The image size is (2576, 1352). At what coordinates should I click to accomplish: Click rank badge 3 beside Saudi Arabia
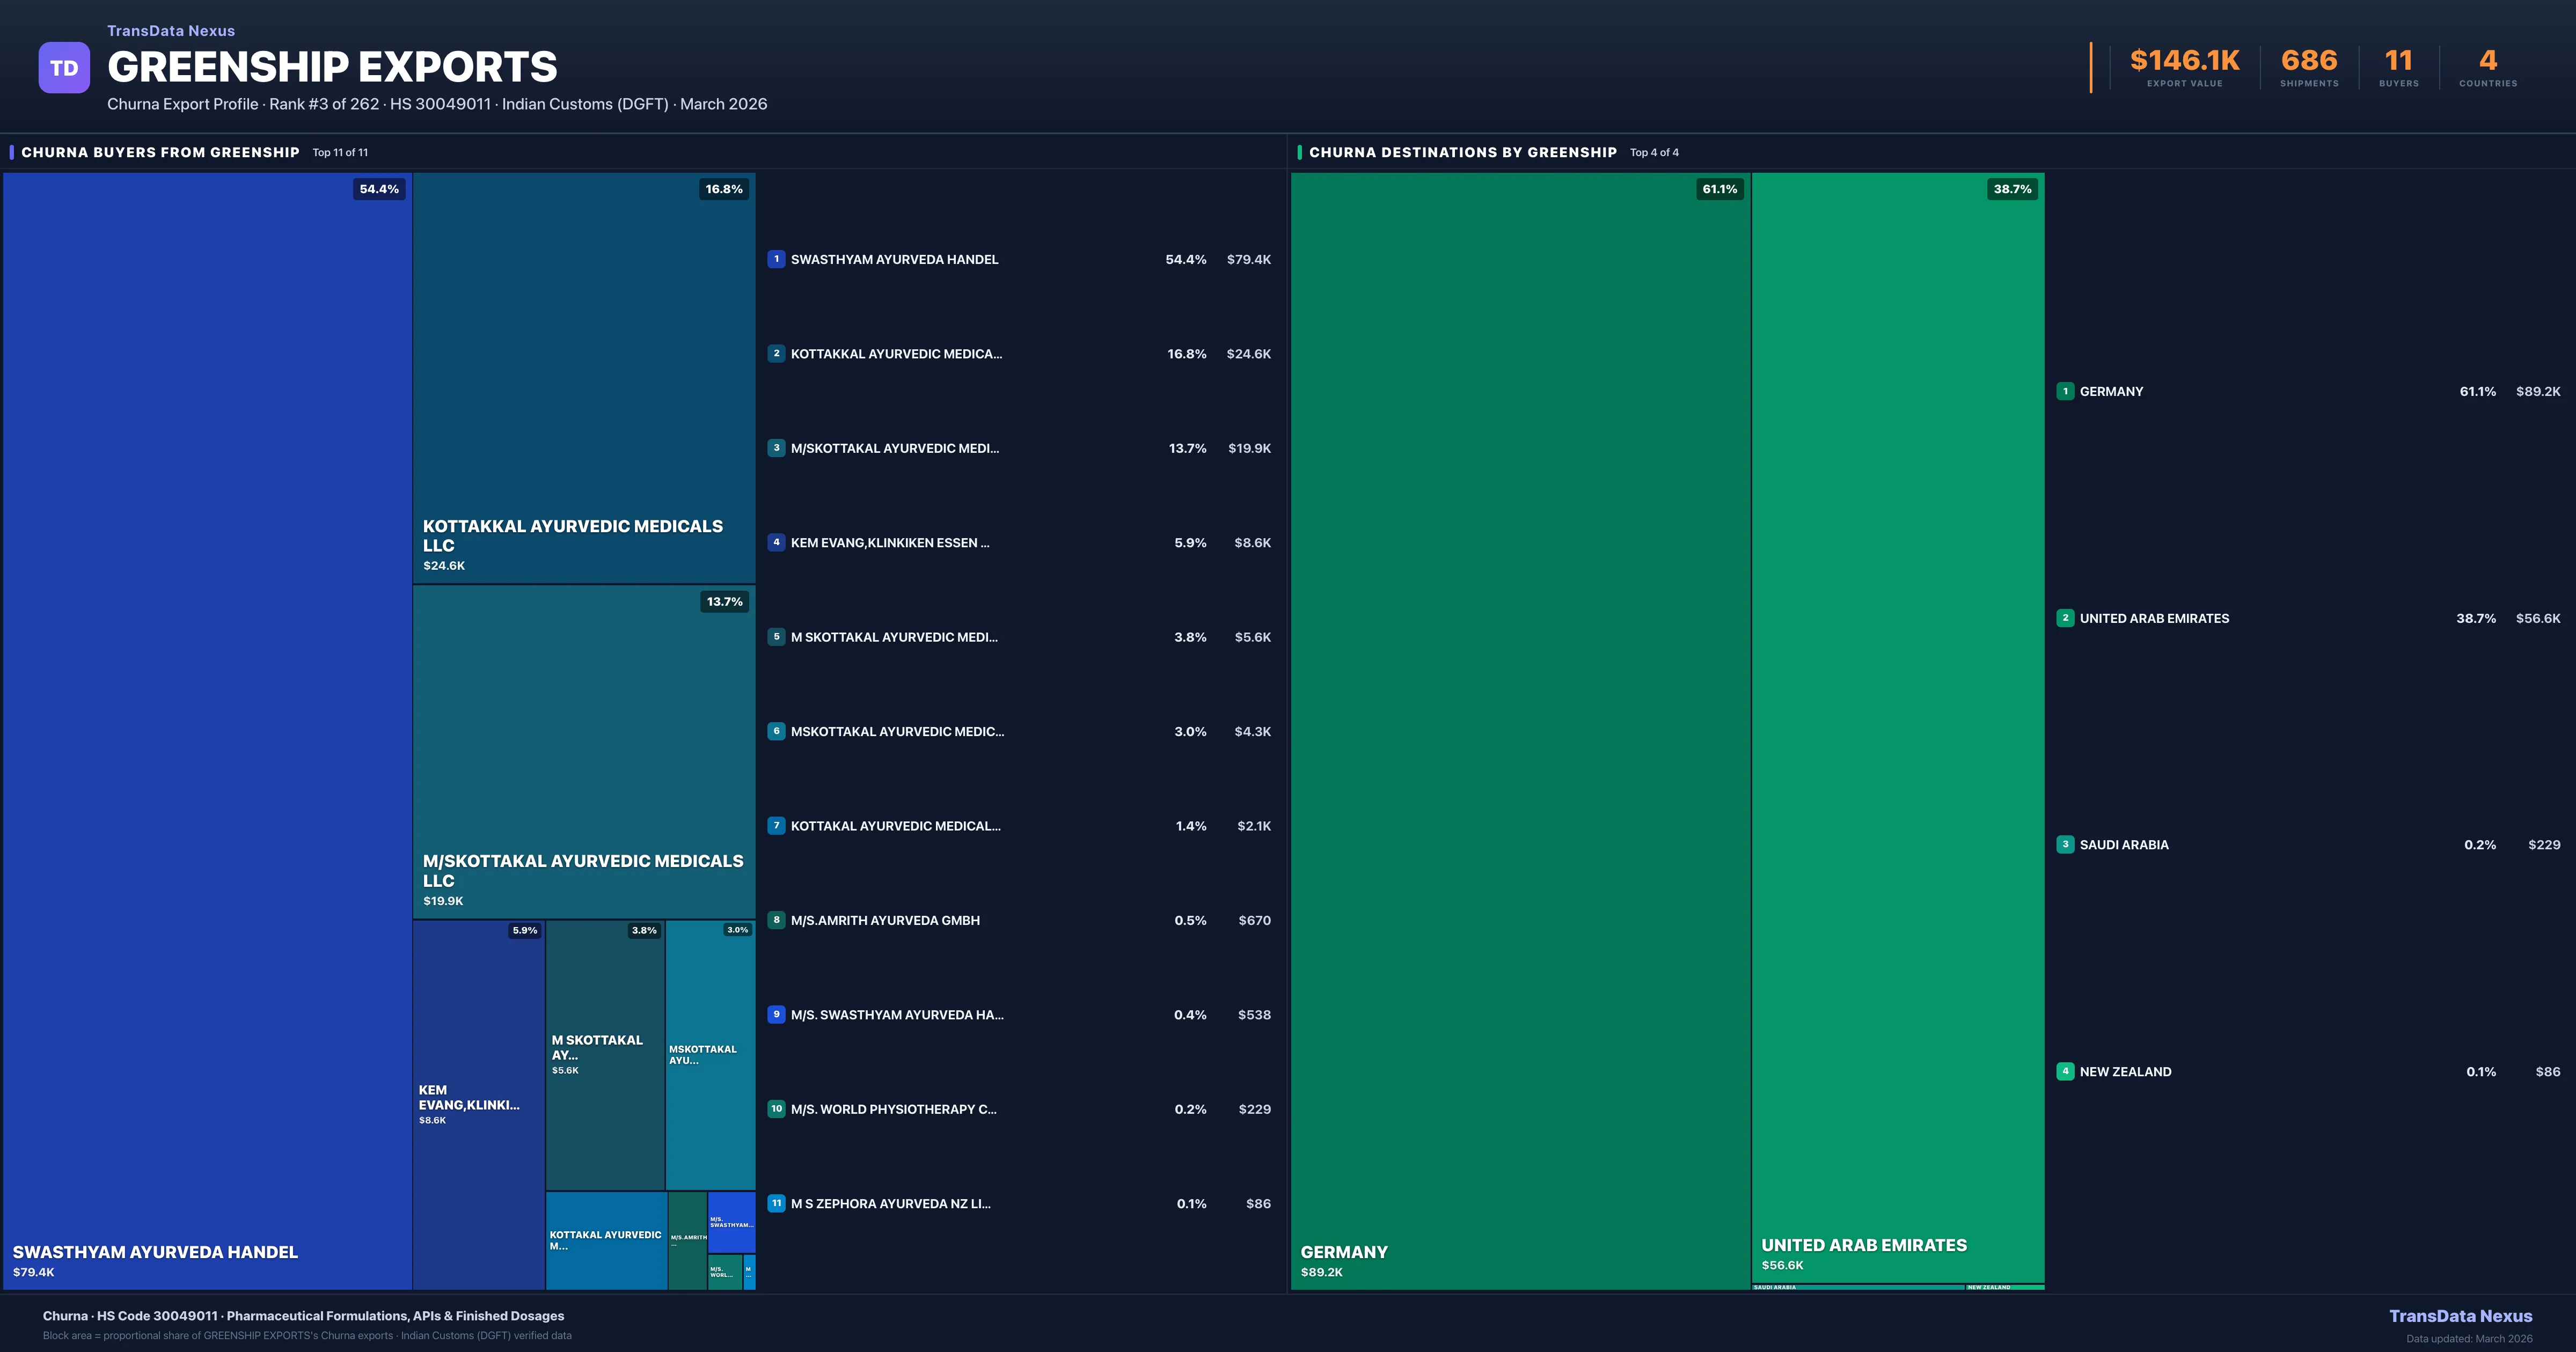tap(2065, 844)
